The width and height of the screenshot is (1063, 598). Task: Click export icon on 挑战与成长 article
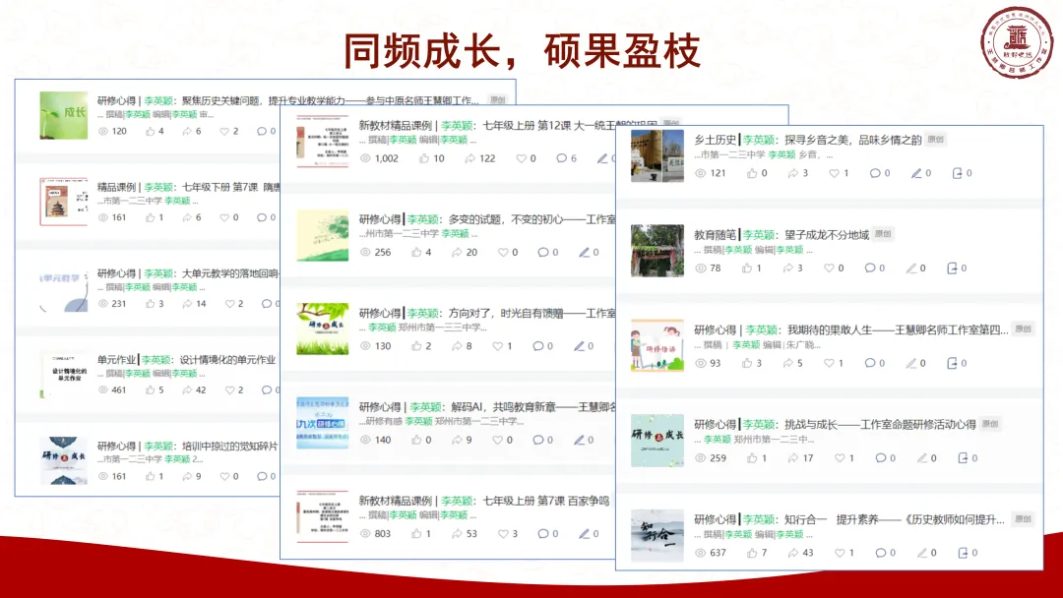(963, 457)
